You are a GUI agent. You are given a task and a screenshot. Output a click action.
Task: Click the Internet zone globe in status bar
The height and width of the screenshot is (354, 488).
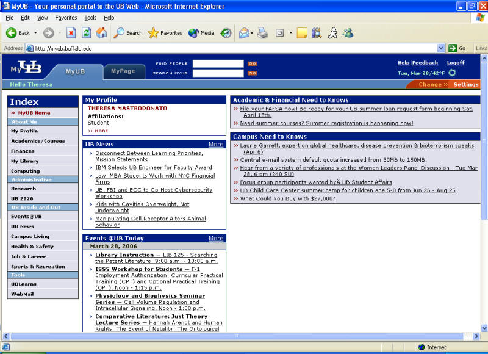(422, 347)
